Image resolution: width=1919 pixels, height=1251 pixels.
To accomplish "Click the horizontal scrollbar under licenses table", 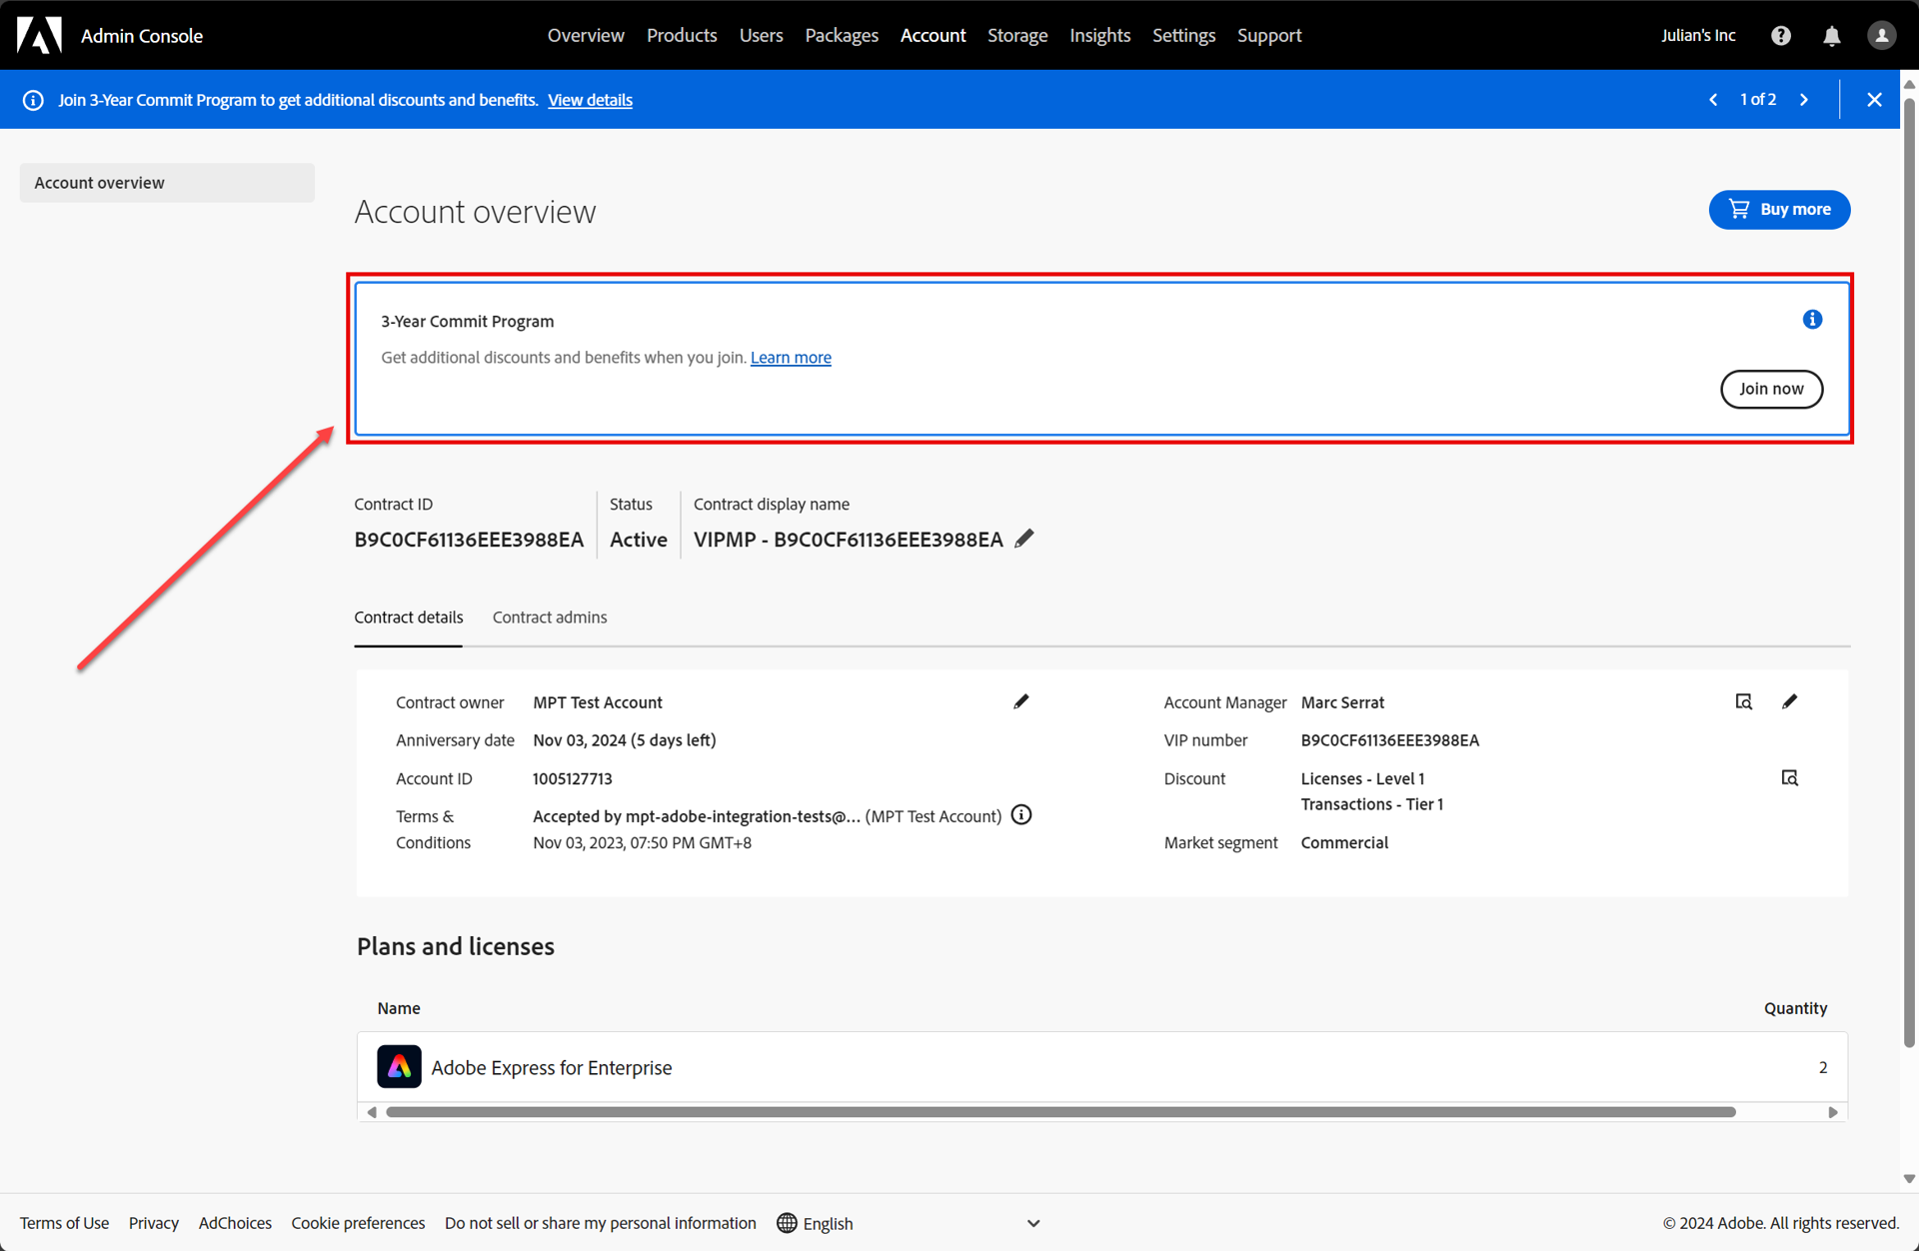I will (1059, 1112).
